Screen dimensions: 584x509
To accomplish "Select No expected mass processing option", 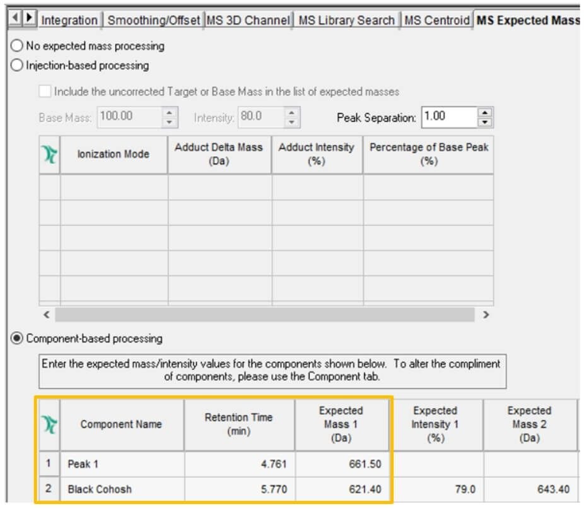I will [17, 46].
